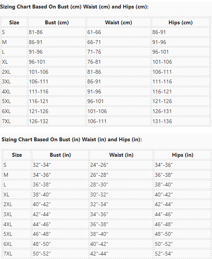Click the inches sizing chart heading

pos(72,140)
